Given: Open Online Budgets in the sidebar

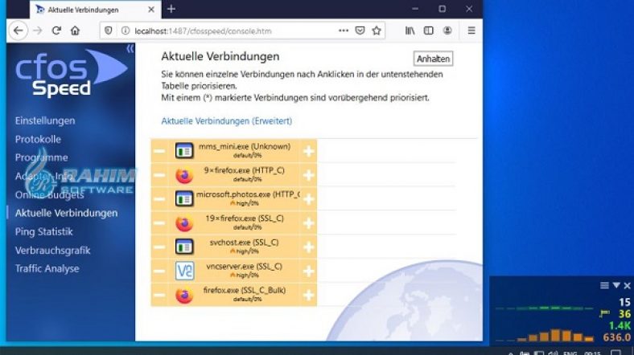Looking at the screenshot, I should (49, 195).
